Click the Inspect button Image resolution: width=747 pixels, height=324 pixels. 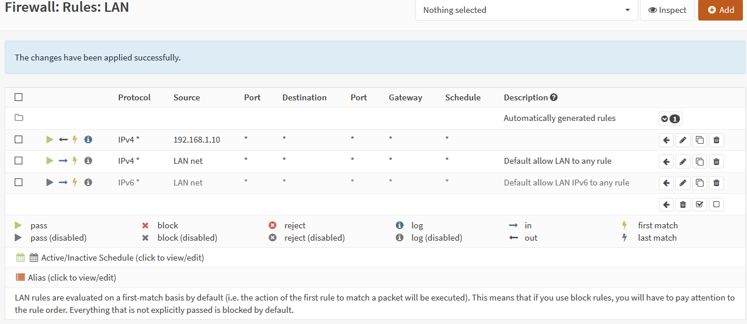pos(667,10)
